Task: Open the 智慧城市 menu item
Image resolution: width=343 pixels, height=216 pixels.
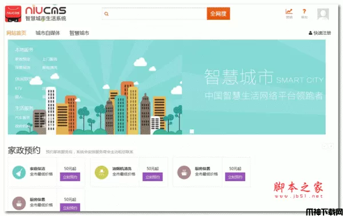Action: click(79, 33)
